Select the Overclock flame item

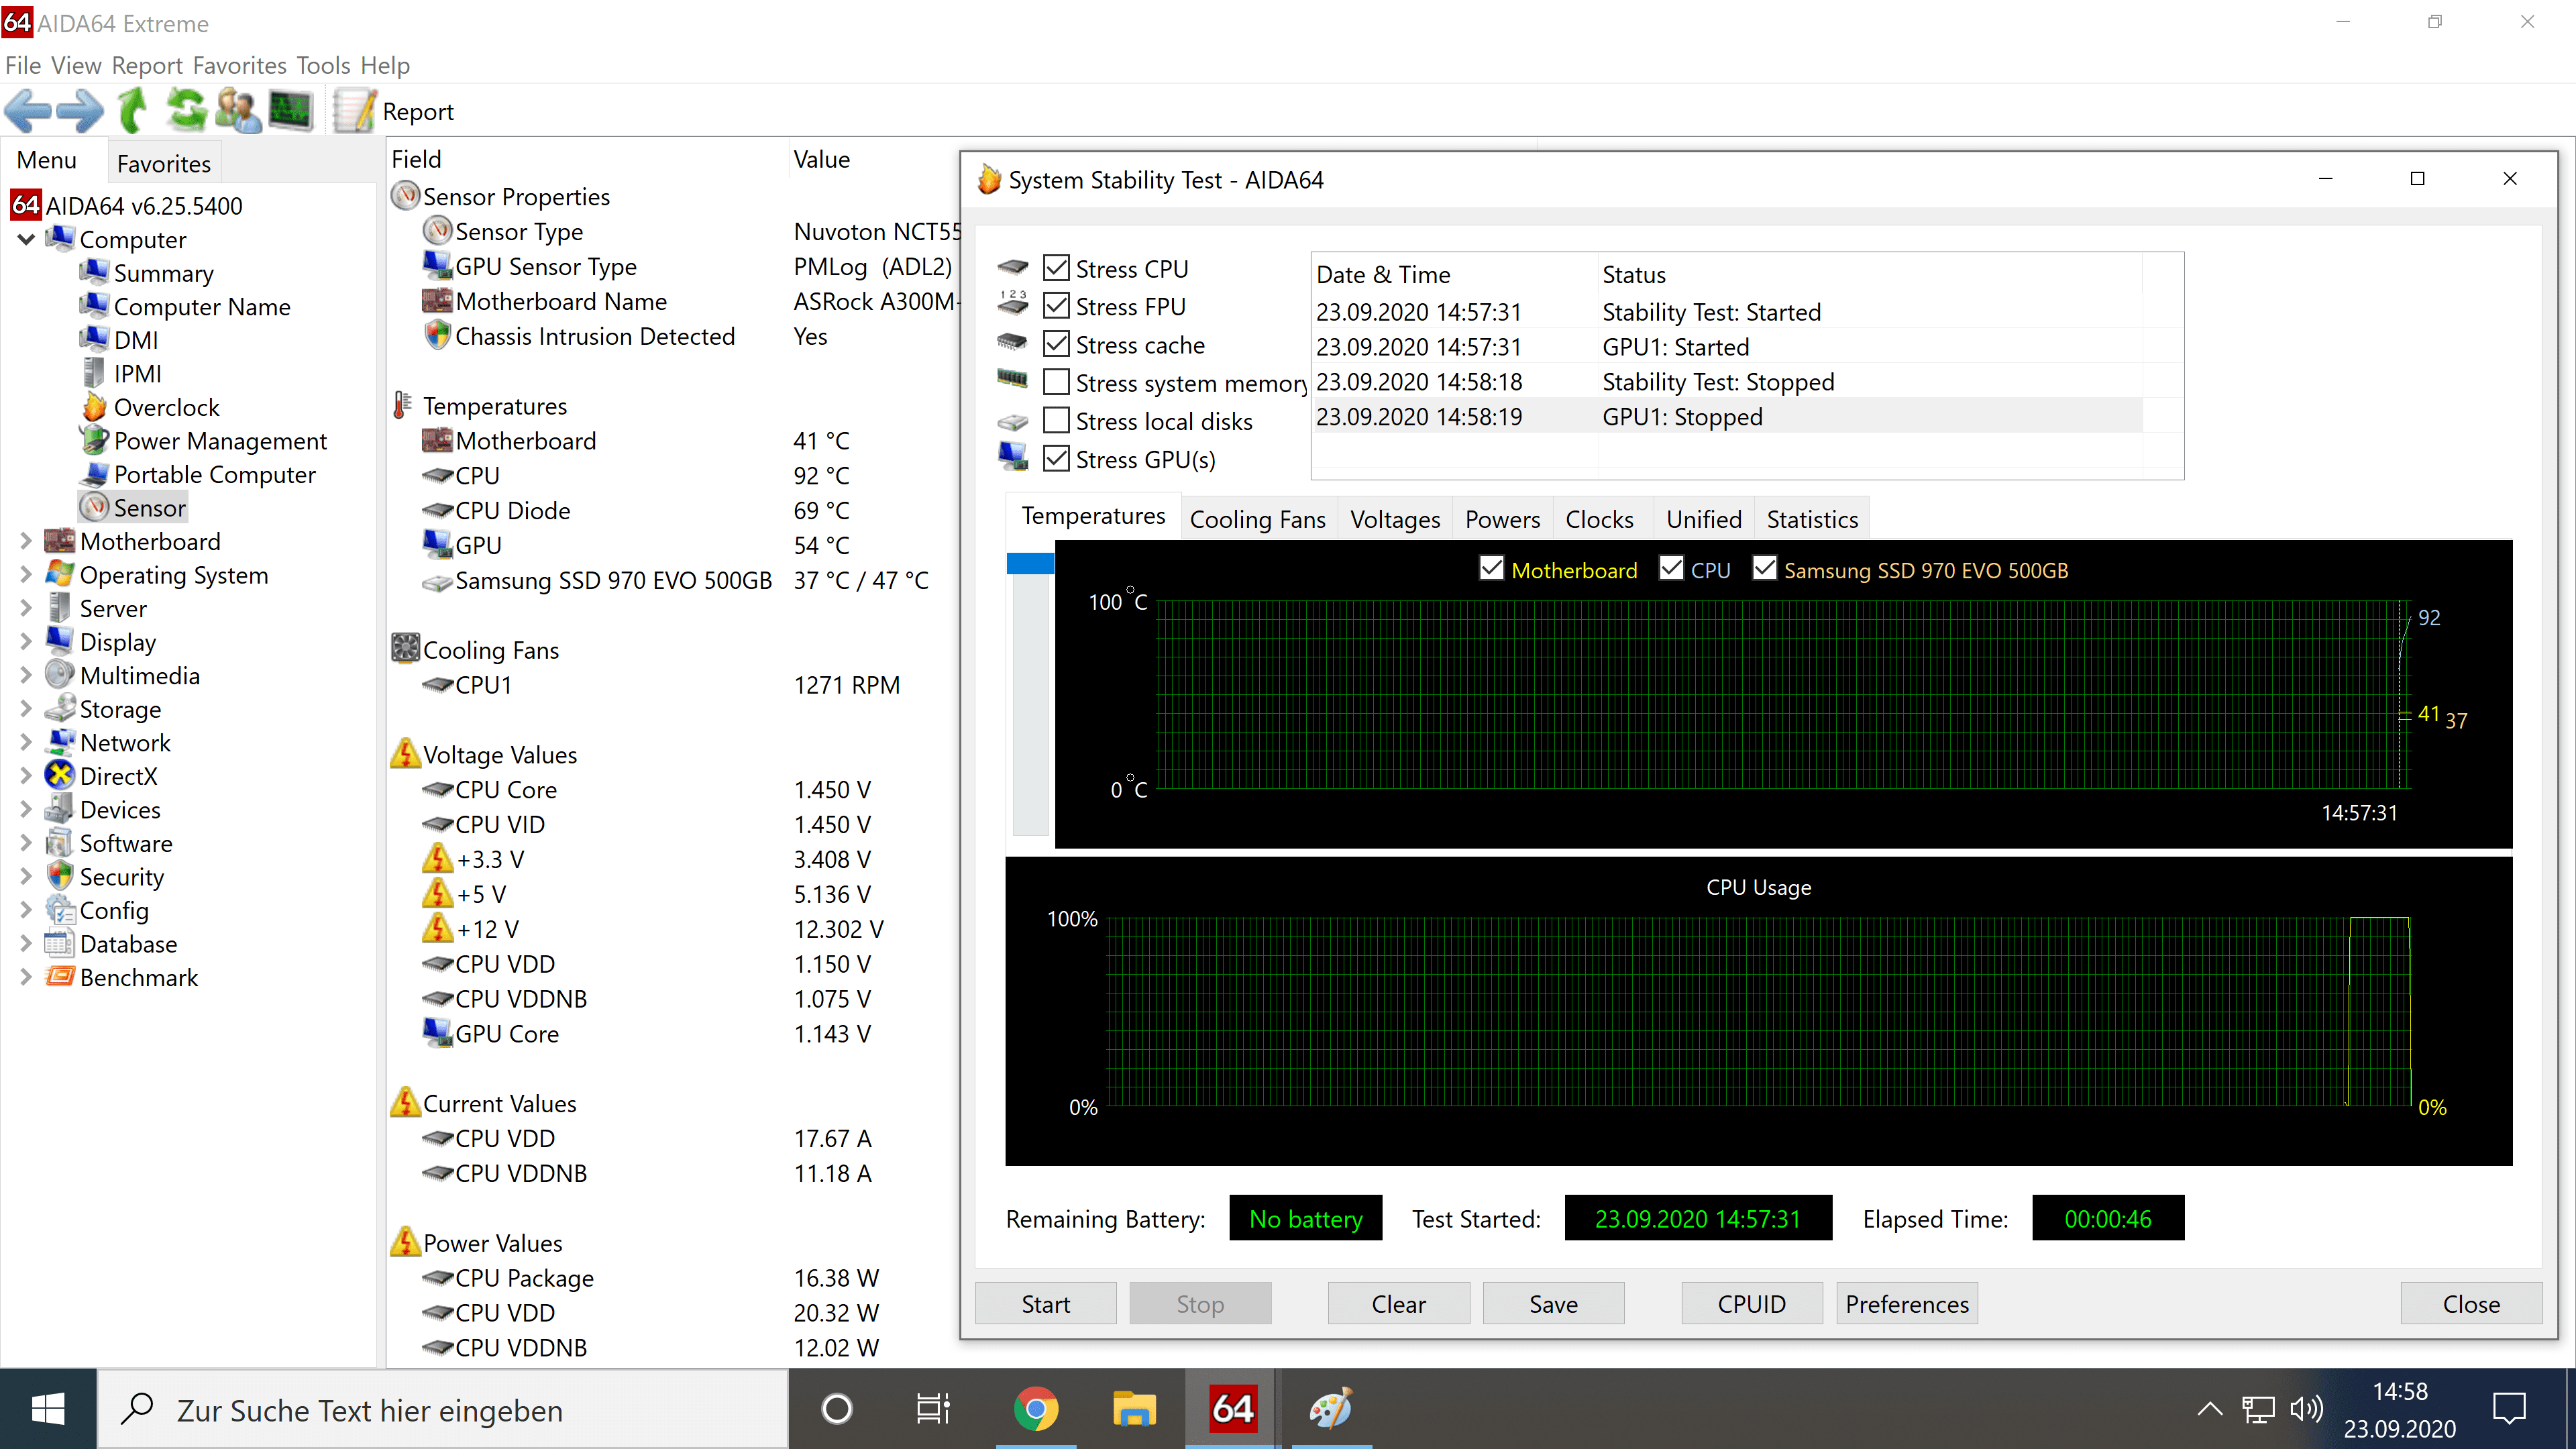click(166, 407)
